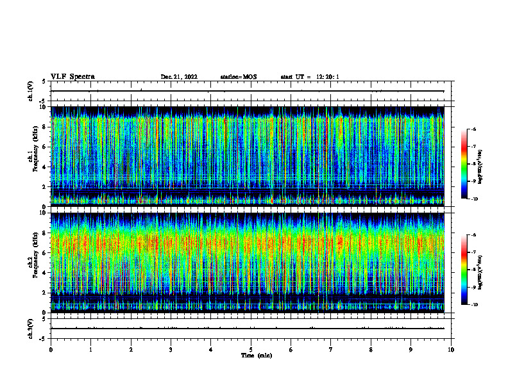Viewport: 508px width, 392px height.
Task: Click time axis tick label "3"
Action: 171,350
